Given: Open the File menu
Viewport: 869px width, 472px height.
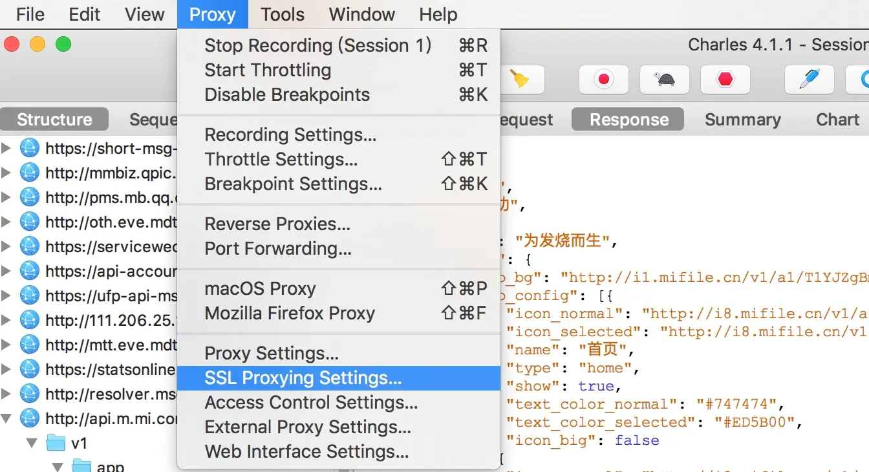Looking at the screenshot, I should pos(30,14).
